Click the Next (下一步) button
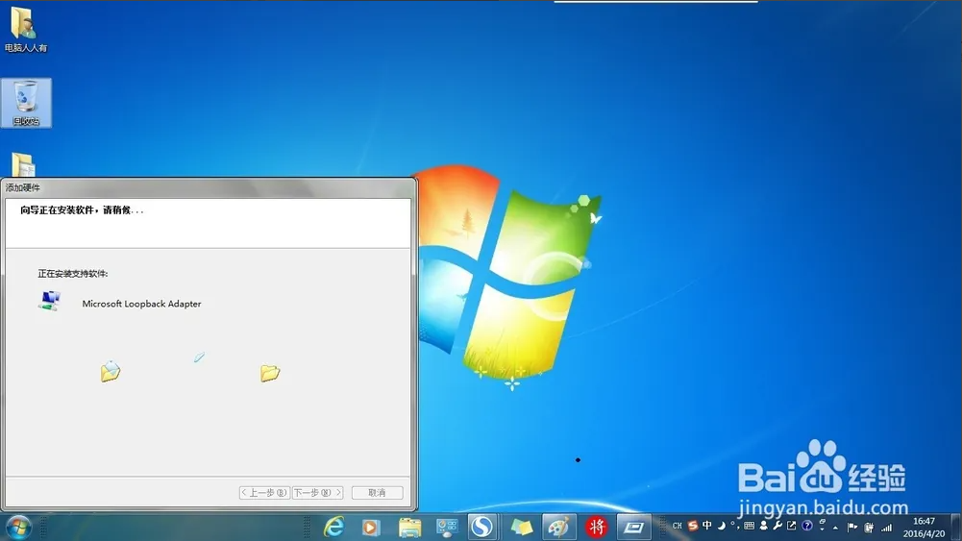 point(317,493)
